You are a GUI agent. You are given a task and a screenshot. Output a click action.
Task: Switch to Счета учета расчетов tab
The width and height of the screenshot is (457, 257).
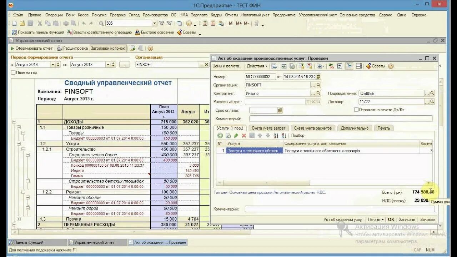pos(313,128)
